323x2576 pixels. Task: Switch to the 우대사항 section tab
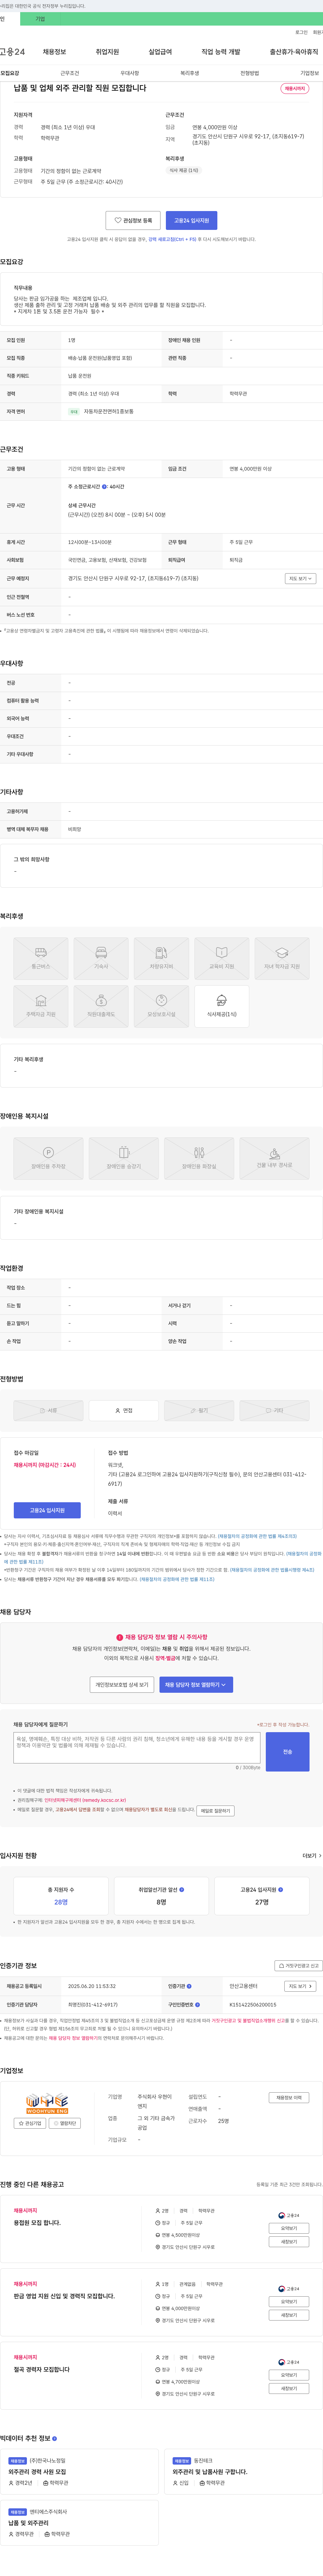(x=130, y=73)
